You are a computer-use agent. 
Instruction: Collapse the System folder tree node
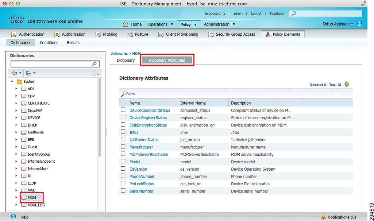pos(12,82)
